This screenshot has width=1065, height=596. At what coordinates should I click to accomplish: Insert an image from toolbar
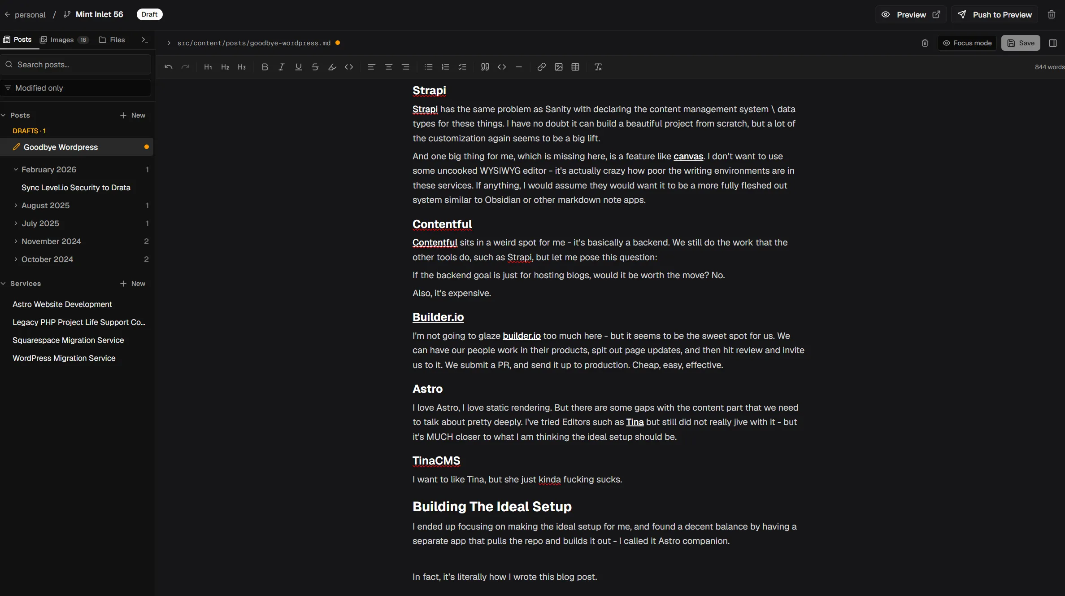(x=558, y=67)
